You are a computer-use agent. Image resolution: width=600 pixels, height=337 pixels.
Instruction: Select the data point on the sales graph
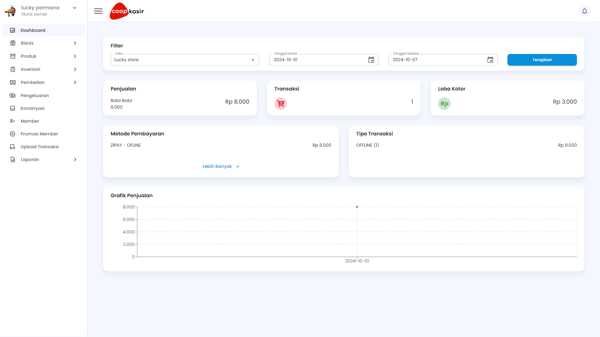coord(357,207)
